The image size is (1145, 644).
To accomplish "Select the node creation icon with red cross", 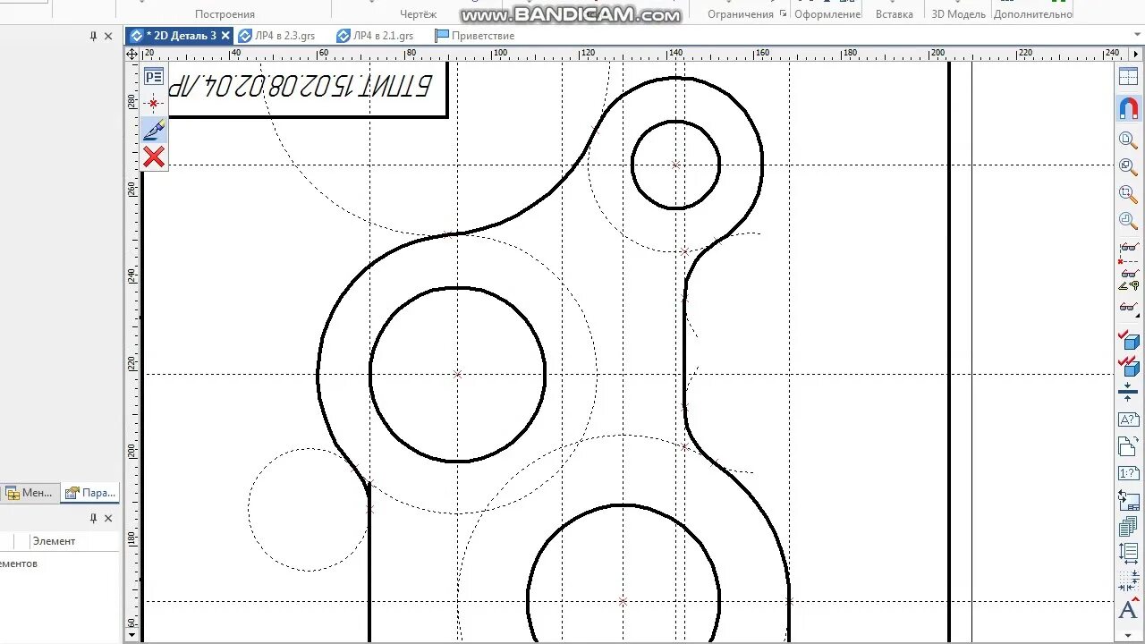I will 154,104.
